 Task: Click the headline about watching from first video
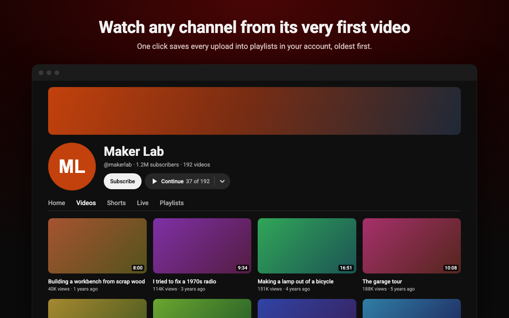[x=254, y=27]
